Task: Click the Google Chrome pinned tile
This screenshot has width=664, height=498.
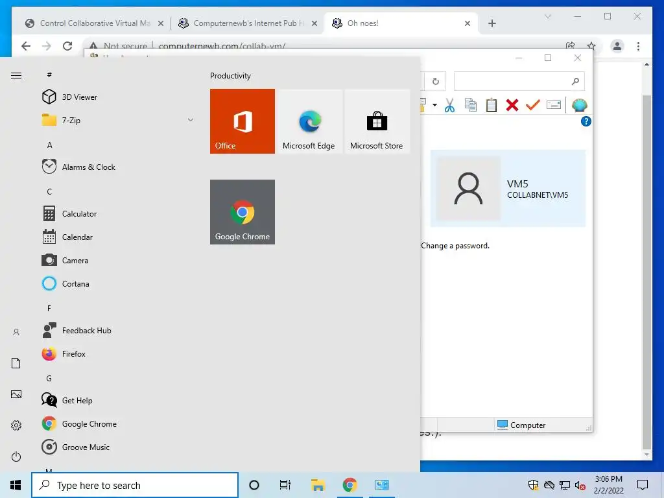Action: point(243,212)
